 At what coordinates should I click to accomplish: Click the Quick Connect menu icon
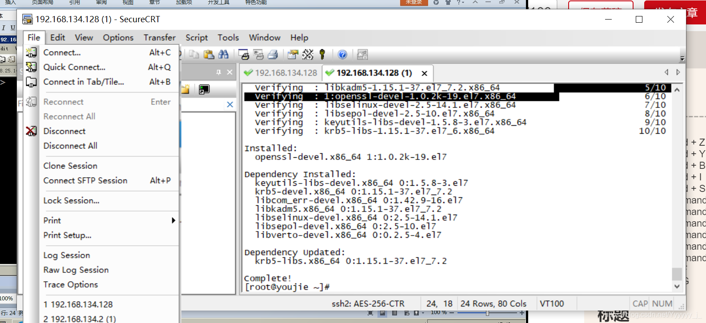(31, 67)
